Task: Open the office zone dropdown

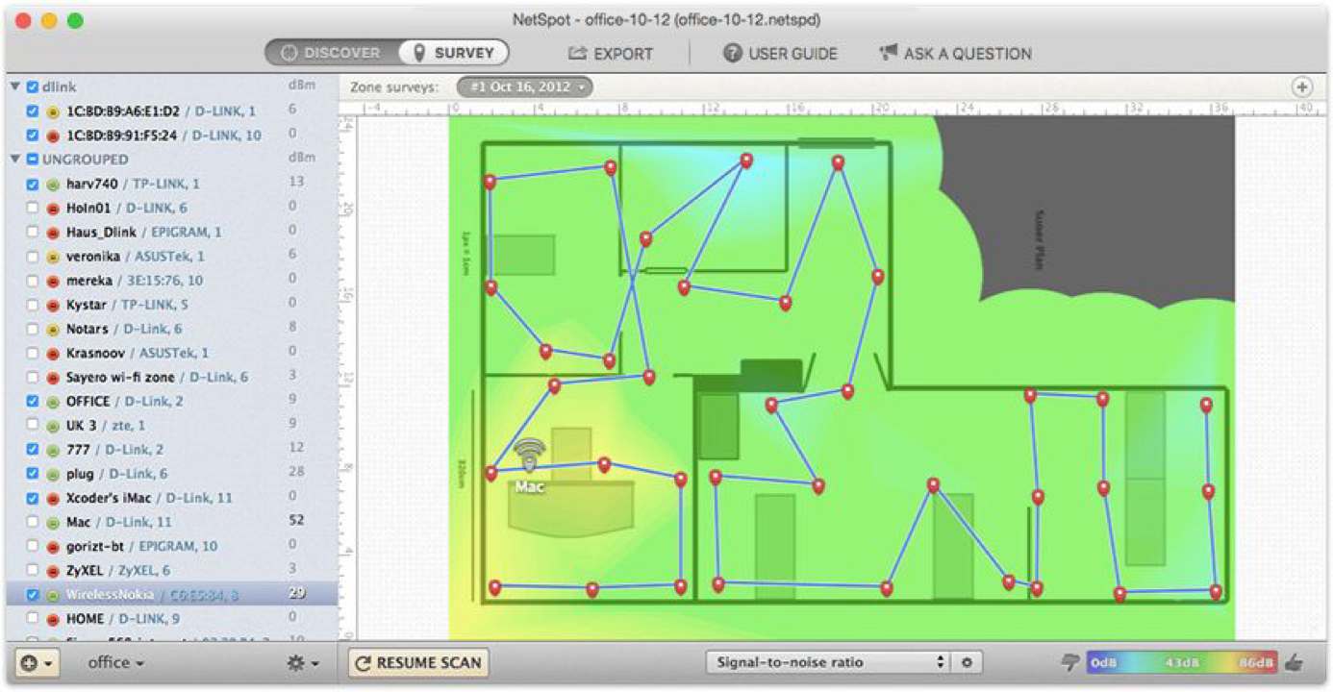Action: click(116, 663)
